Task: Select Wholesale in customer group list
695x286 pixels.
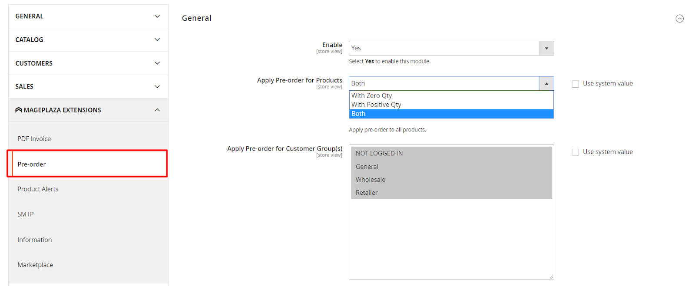Action: click(x=371, y=180)
